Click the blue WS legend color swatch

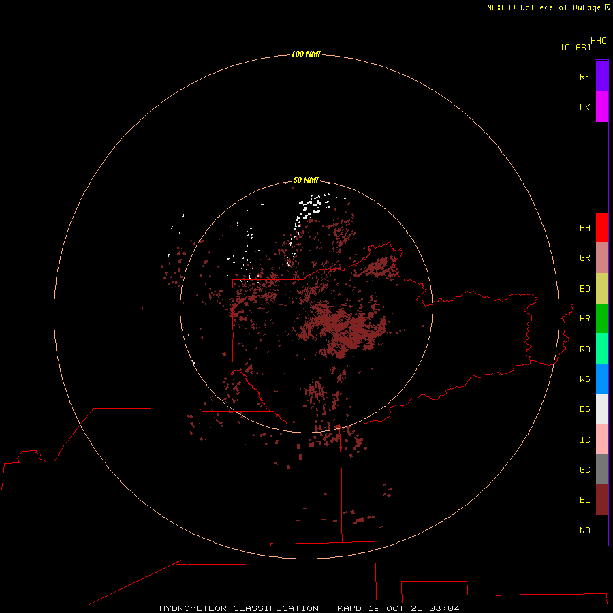point(601,379)
